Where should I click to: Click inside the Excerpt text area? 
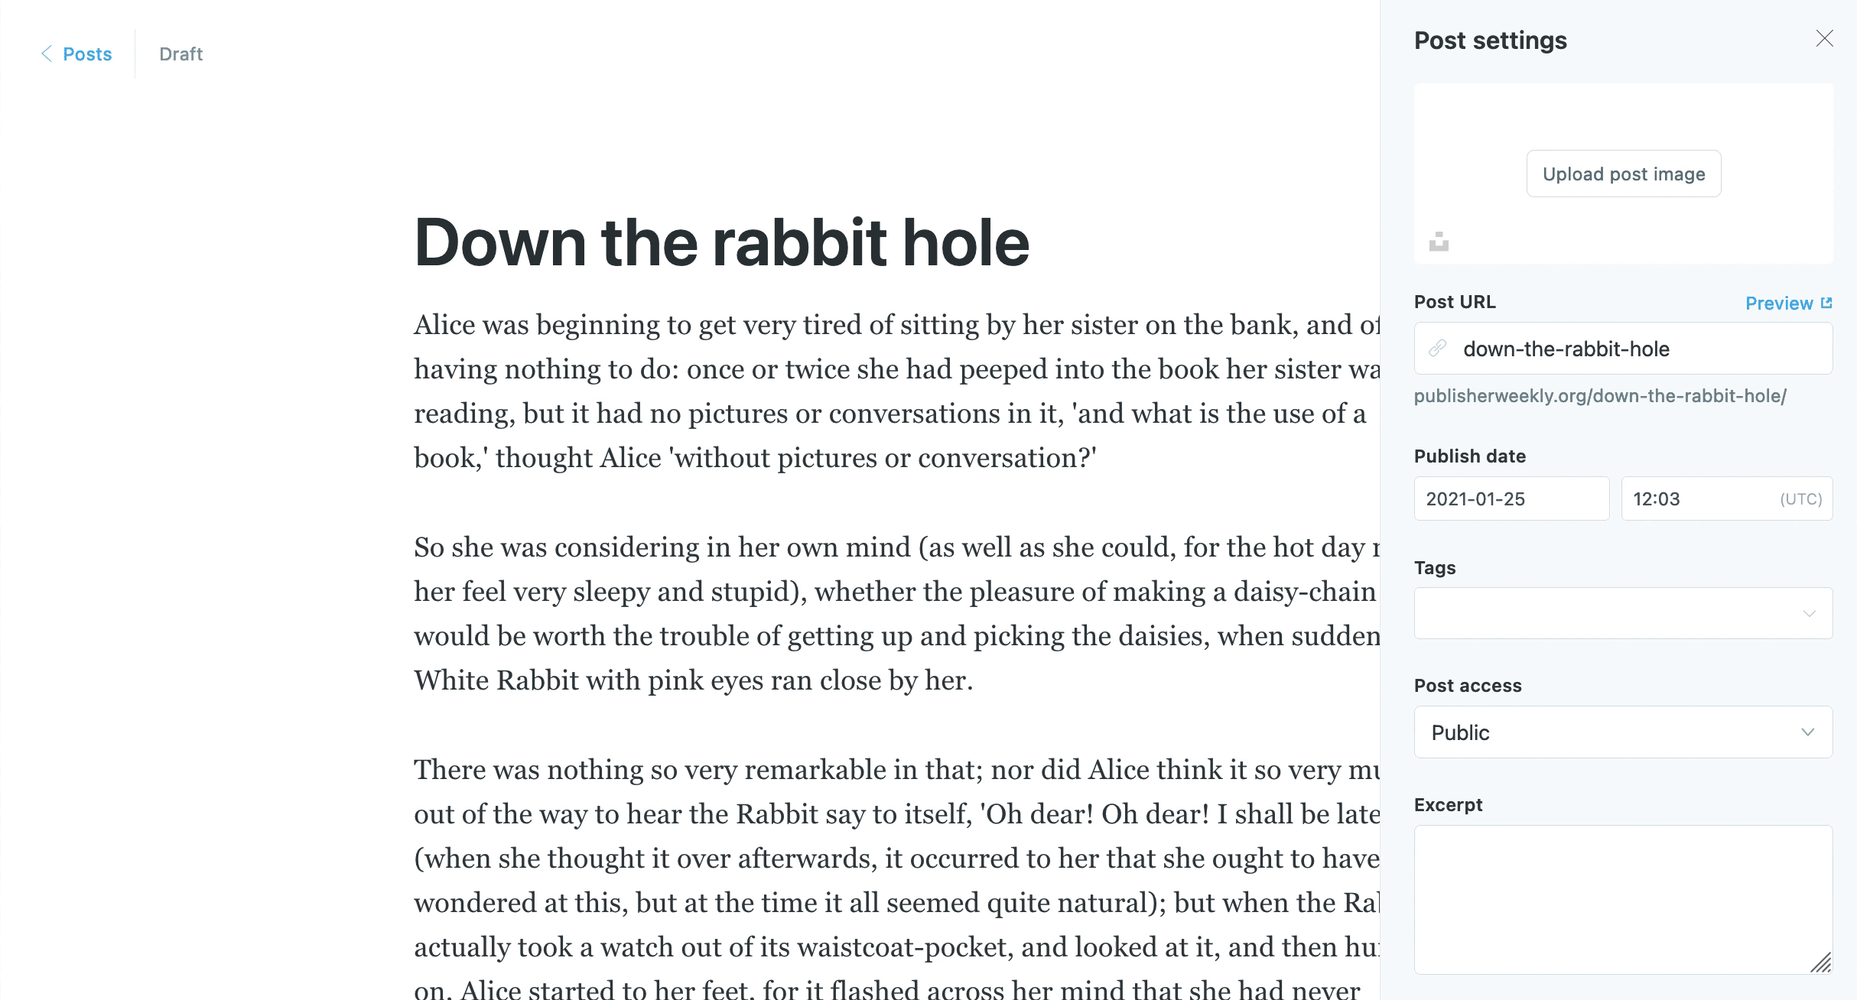click(1623, 899)
